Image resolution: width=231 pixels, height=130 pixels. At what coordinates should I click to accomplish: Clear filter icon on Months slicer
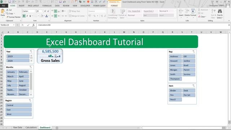pos(31,67)
